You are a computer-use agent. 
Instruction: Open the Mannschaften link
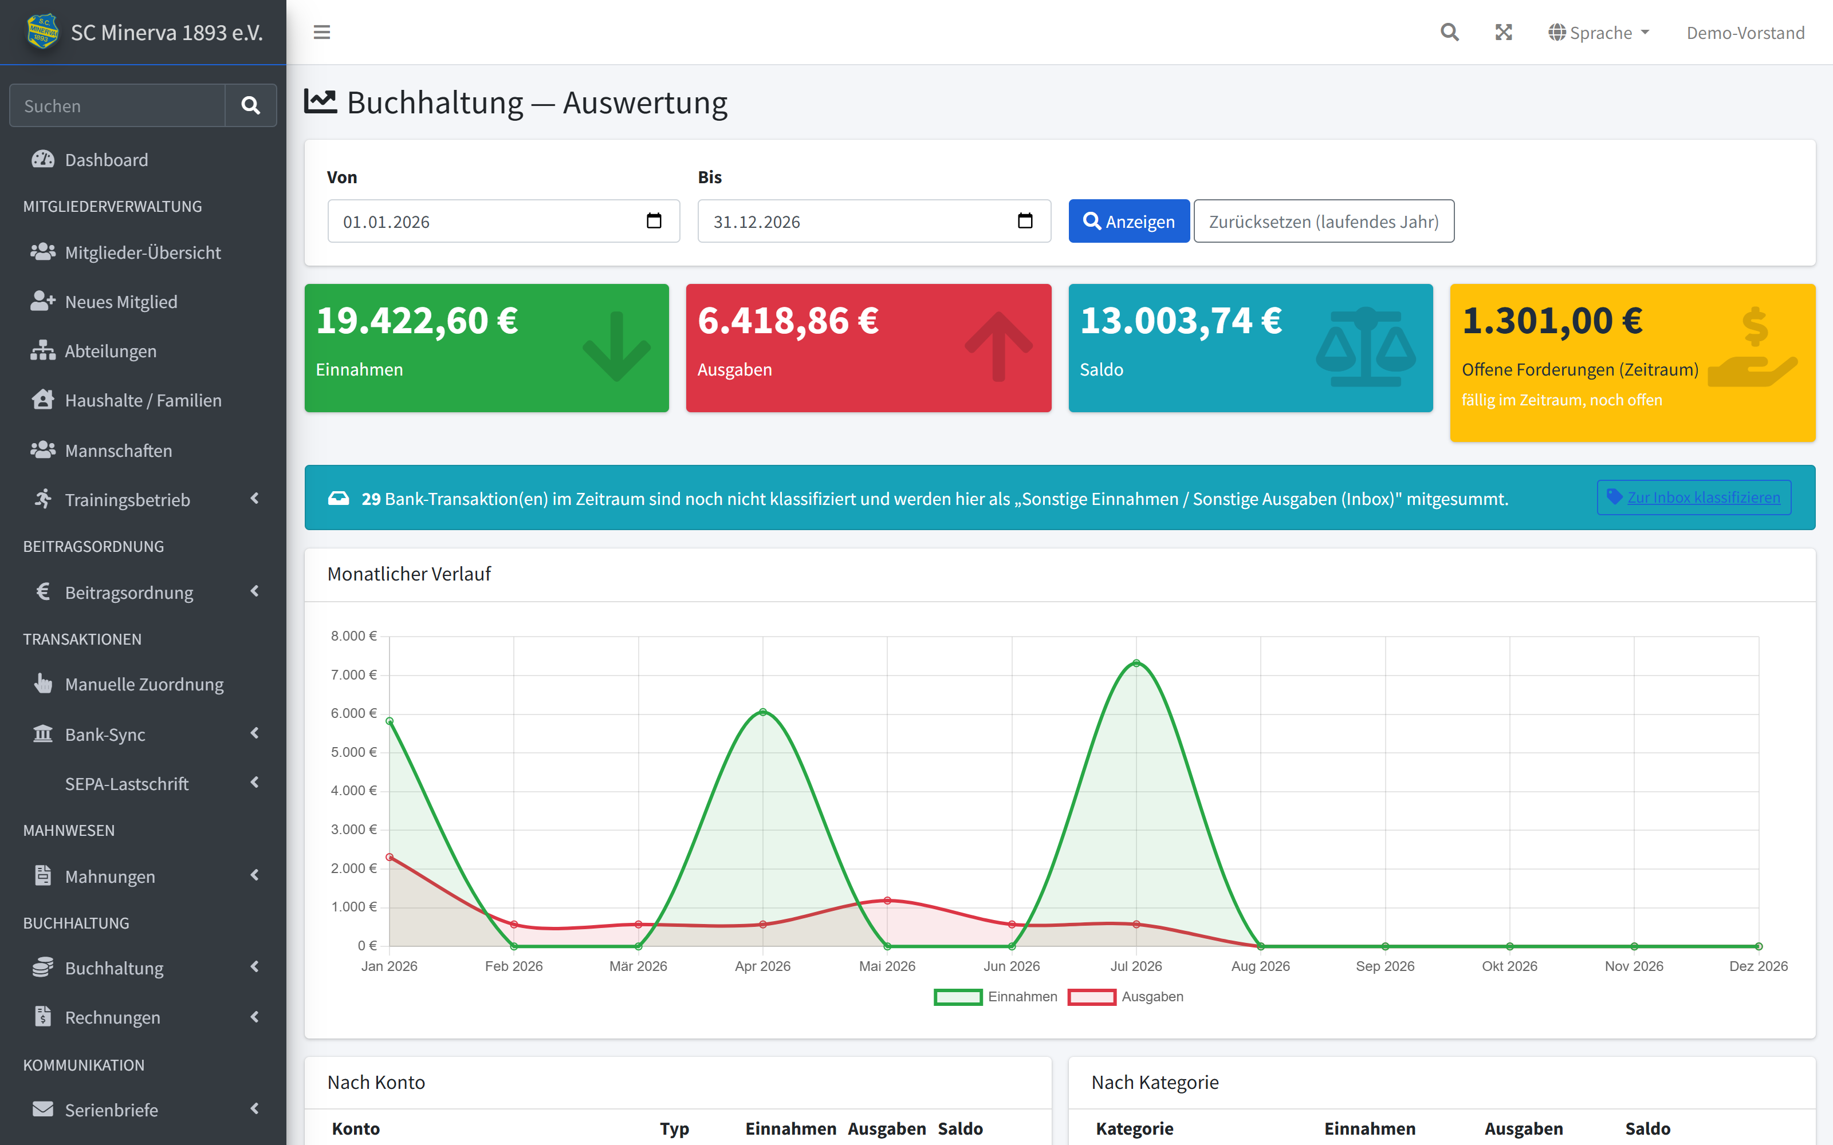tap(143, 450)
